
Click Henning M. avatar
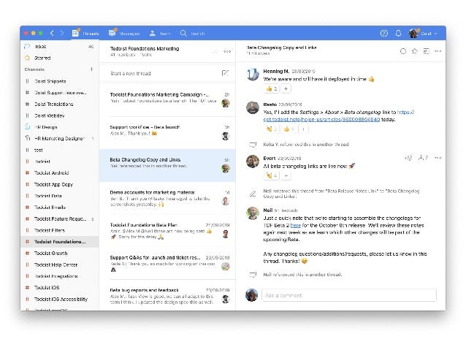(x=253, y=75)
